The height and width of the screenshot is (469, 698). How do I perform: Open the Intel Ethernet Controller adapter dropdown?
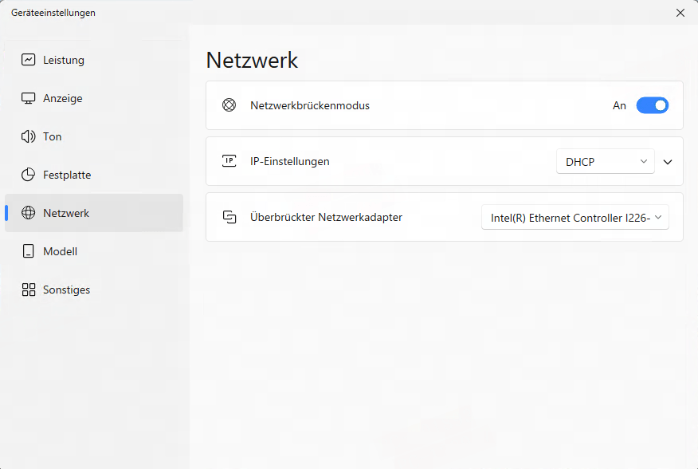pyautogui.click(x=574, y=217)
